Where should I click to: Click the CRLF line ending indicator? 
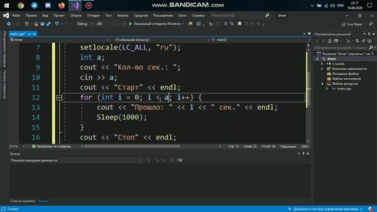point(305,147)
